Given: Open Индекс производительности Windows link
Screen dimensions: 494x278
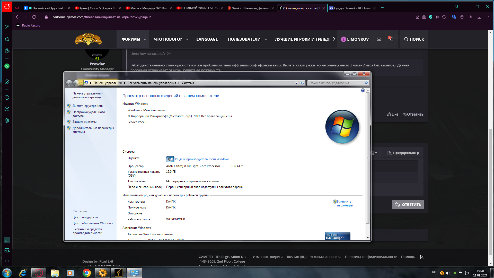Looking at the screenshot, I should 202,159.
